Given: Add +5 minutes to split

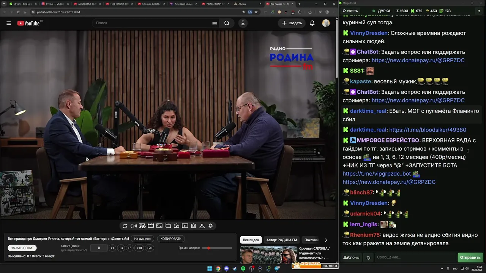Looking at the screenshot, I should (x=129, y=248).
